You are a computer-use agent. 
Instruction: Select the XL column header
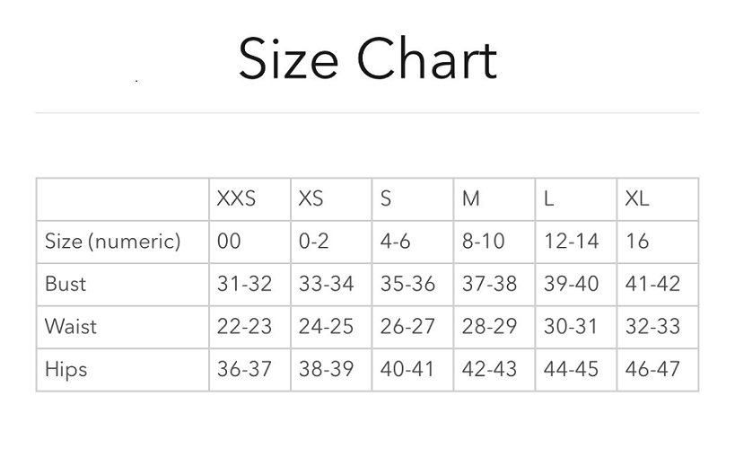(x=637, y=198)
